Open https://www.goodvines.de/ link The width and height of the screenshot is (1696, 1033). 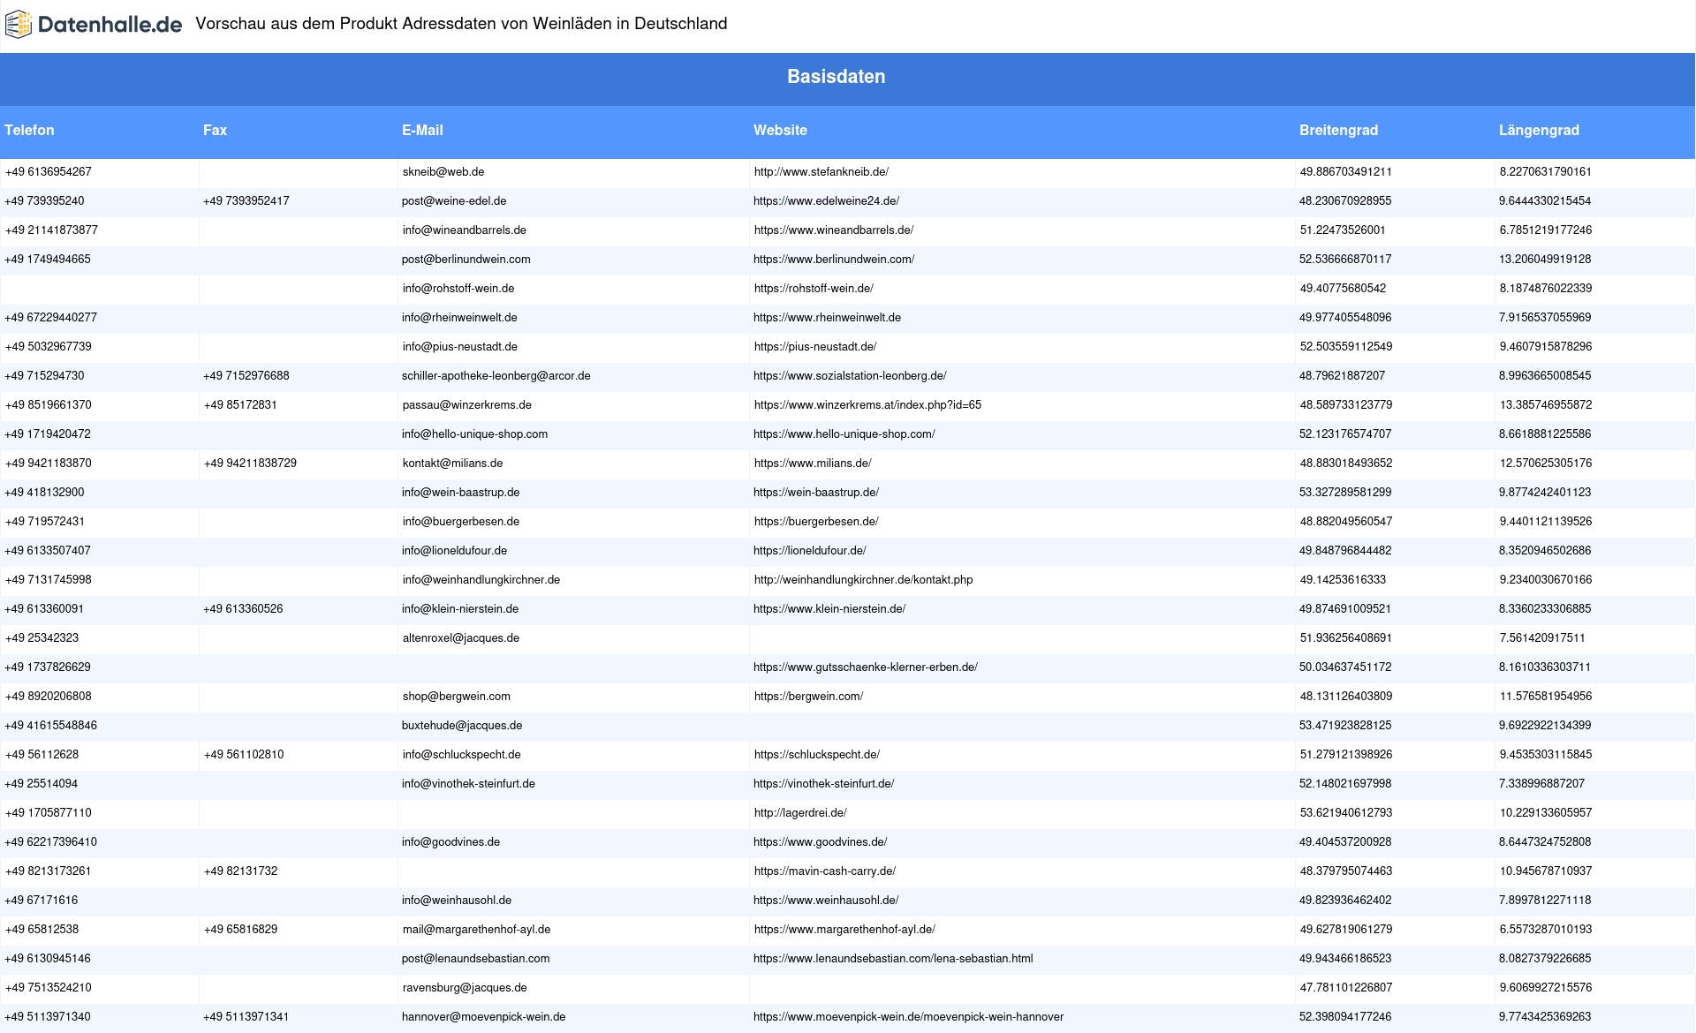click(821, 842)
